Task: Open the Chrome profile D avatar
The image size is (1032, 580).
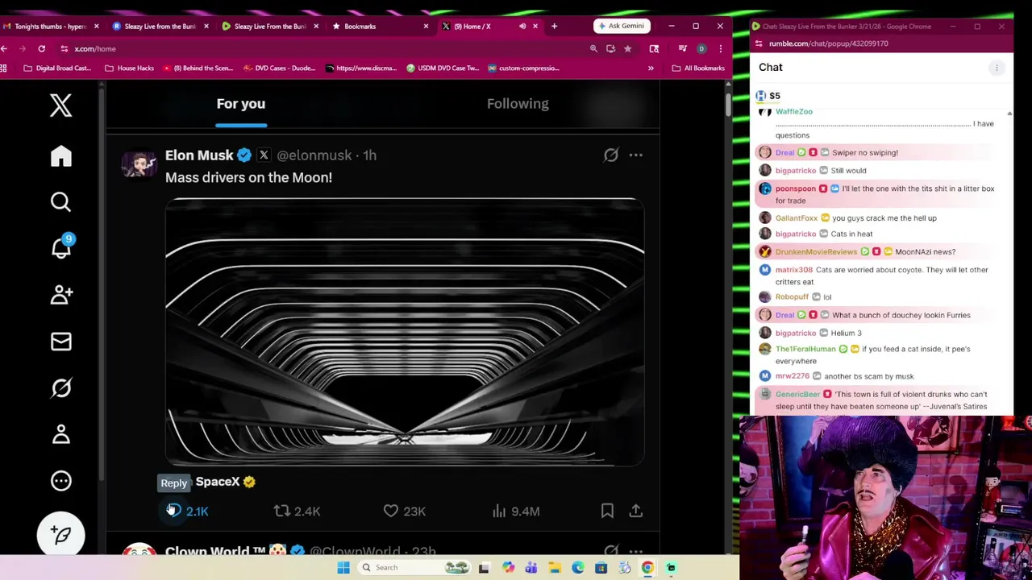Action: pos(701,48)
